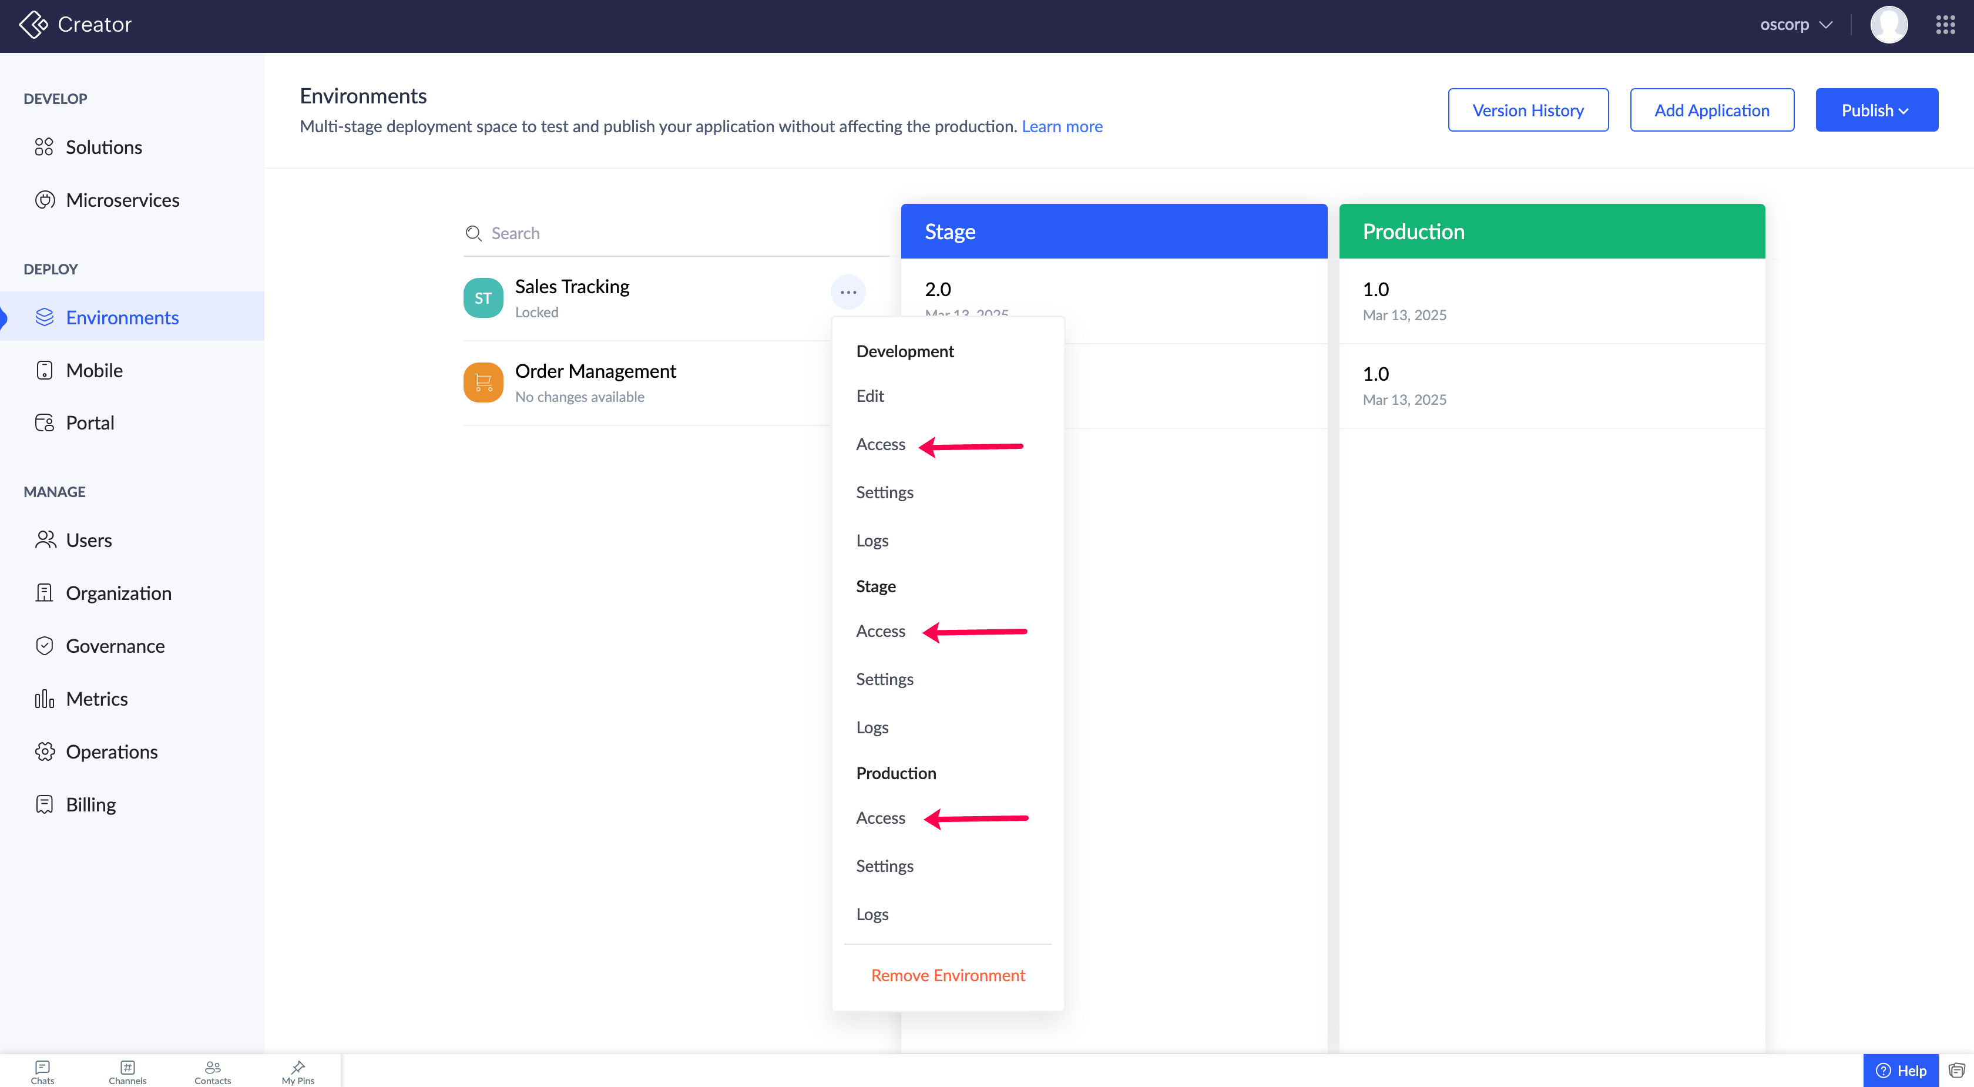
Task: Select Edit under Development in the menu
Action: [869, 395]
